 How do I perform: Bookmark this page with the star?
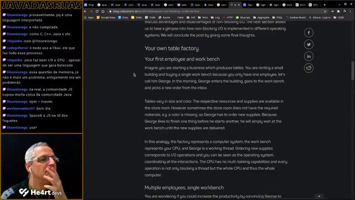[325, 11]
